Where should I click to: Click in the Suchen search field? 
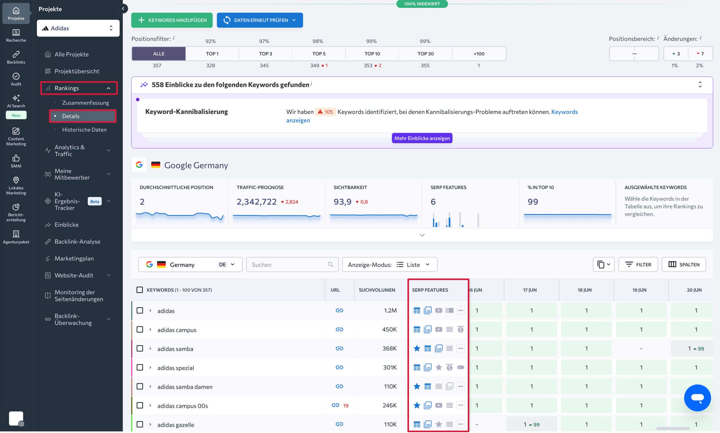click(292, 264)
